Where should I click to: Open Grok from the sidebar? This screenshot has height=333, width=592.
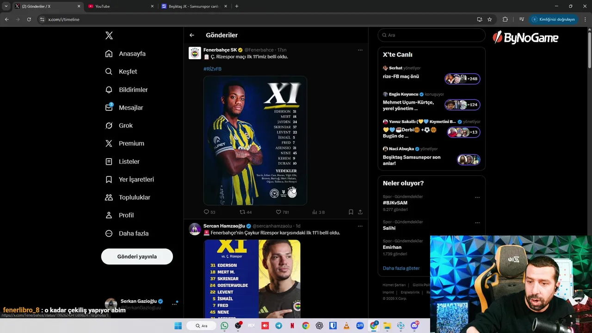(119, 125)
